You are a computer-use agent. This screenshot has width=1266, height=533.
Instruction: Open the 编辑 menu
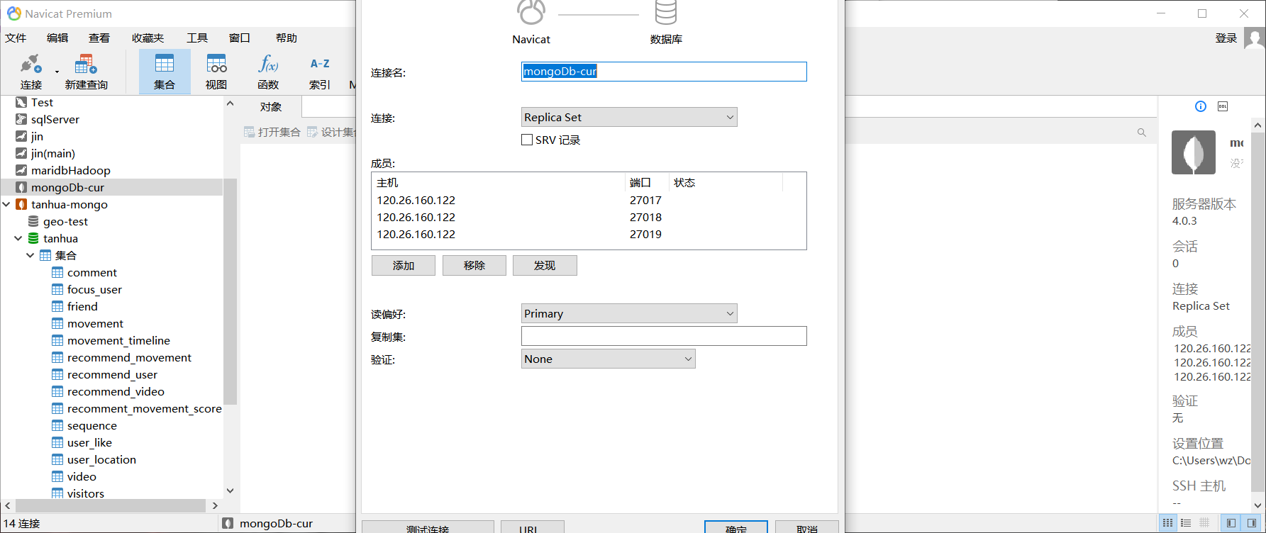(x=57, y=38)
